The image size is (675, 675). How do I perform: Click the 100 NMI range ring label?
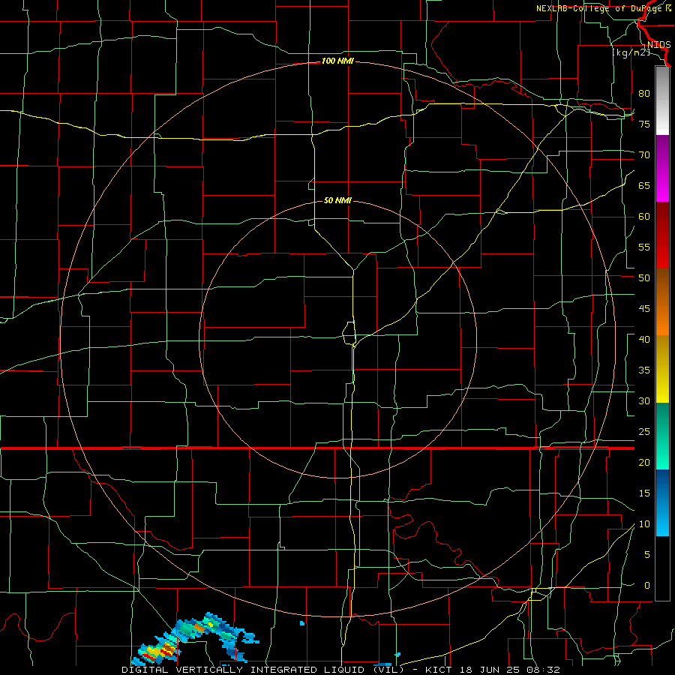(337, 61)
